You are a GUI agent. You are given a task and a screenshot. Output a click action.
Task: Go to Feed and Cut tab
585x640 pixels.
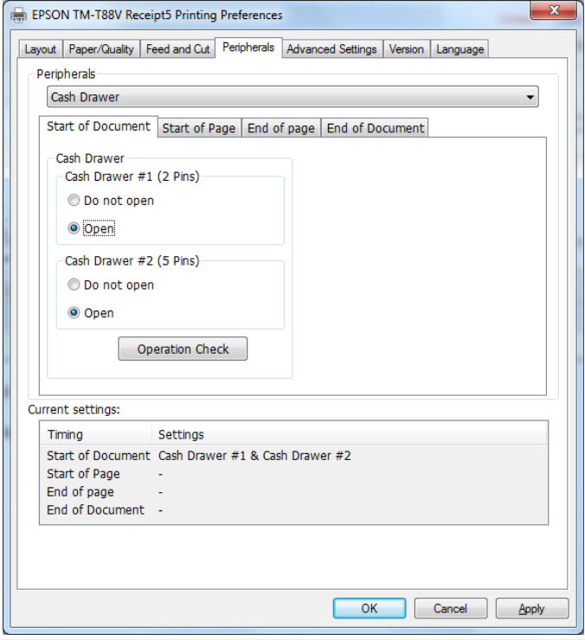click(177, 49)
